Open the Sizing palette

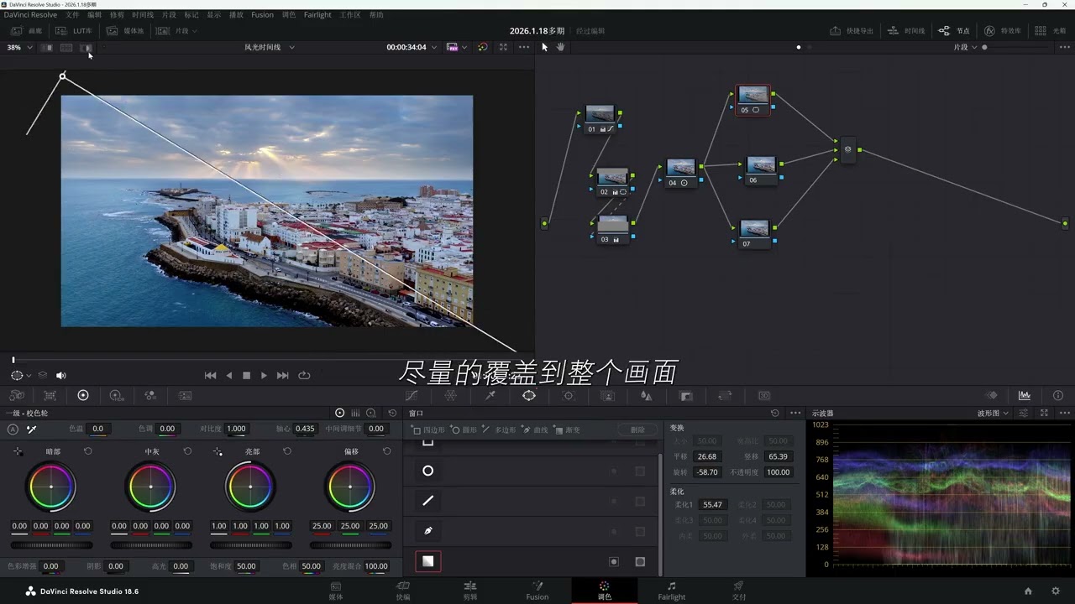[x=725, y=395]
